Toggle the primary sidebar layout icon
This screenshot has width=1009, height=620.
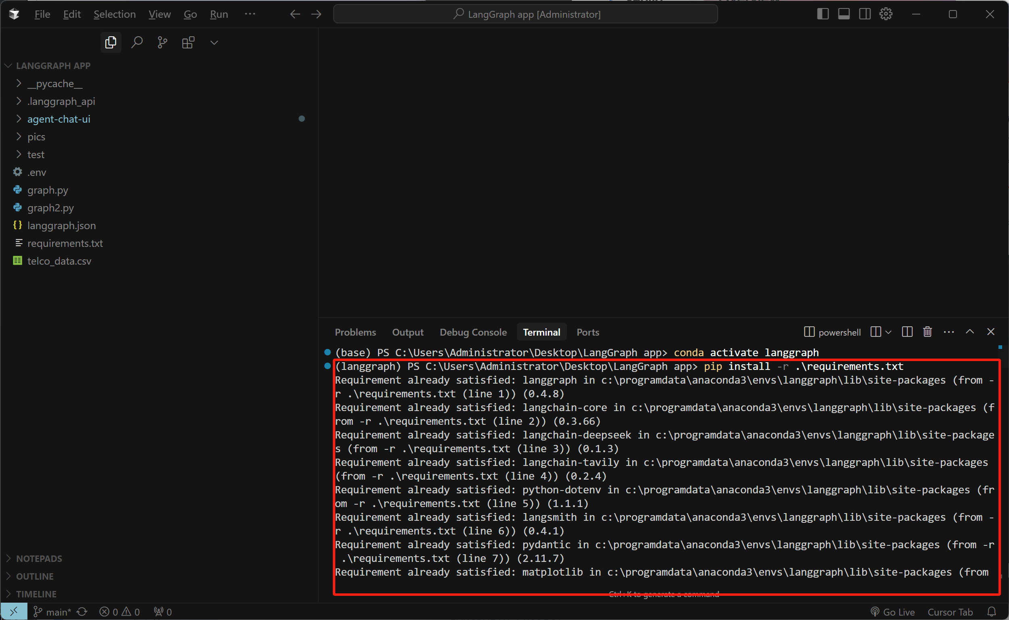pyautogui.click(x=823, y=14)
